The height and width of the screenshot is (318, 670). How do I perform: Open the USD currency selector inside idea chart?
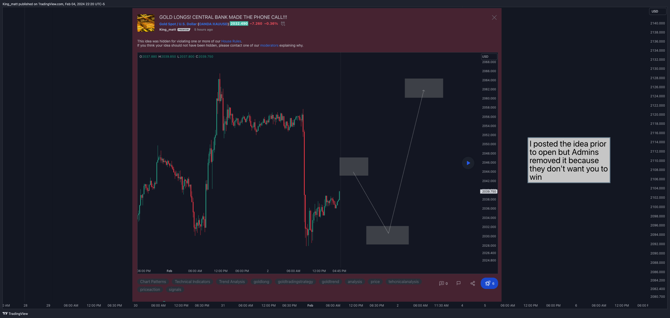click(489, 57)
